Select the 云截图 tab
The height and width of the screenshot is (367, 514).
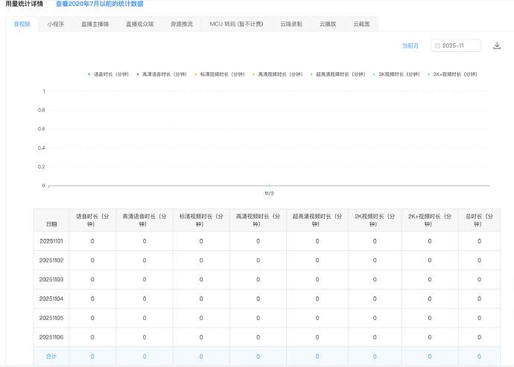pos(363,24)
